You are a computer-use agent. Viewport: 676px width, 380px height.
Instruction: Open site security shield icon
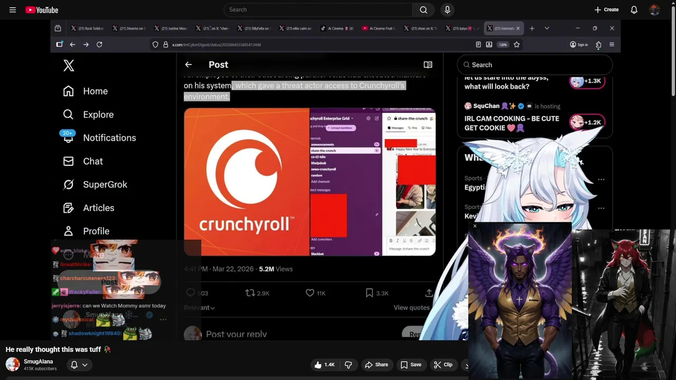coord(155,45)
